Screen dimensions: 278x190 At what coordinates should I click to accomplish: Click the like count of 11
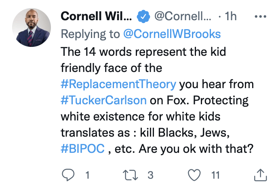pyautogui.click(x=215, y=175)
